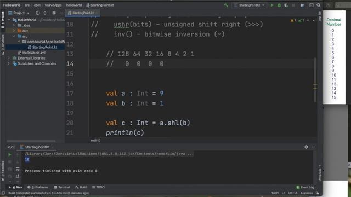Click the Build project hammer icon
351x197 pixels.
[x=226, y=5]
